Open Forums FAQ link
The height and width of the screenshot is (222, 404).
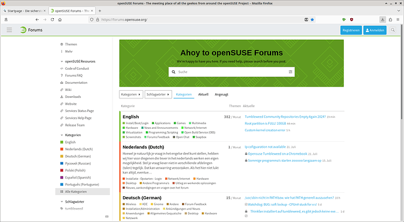pos(74,76)
